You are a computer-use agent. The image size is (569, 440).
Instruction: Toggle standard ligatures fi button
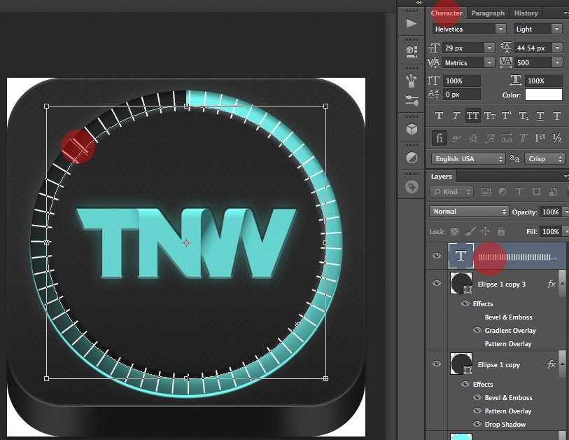click(x=439, y=138)
